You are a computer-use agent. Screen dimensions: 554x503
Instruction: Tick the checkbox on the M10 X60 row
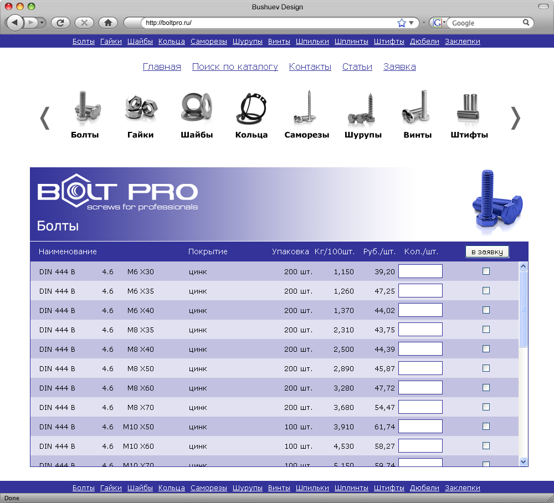click(486, 445)
